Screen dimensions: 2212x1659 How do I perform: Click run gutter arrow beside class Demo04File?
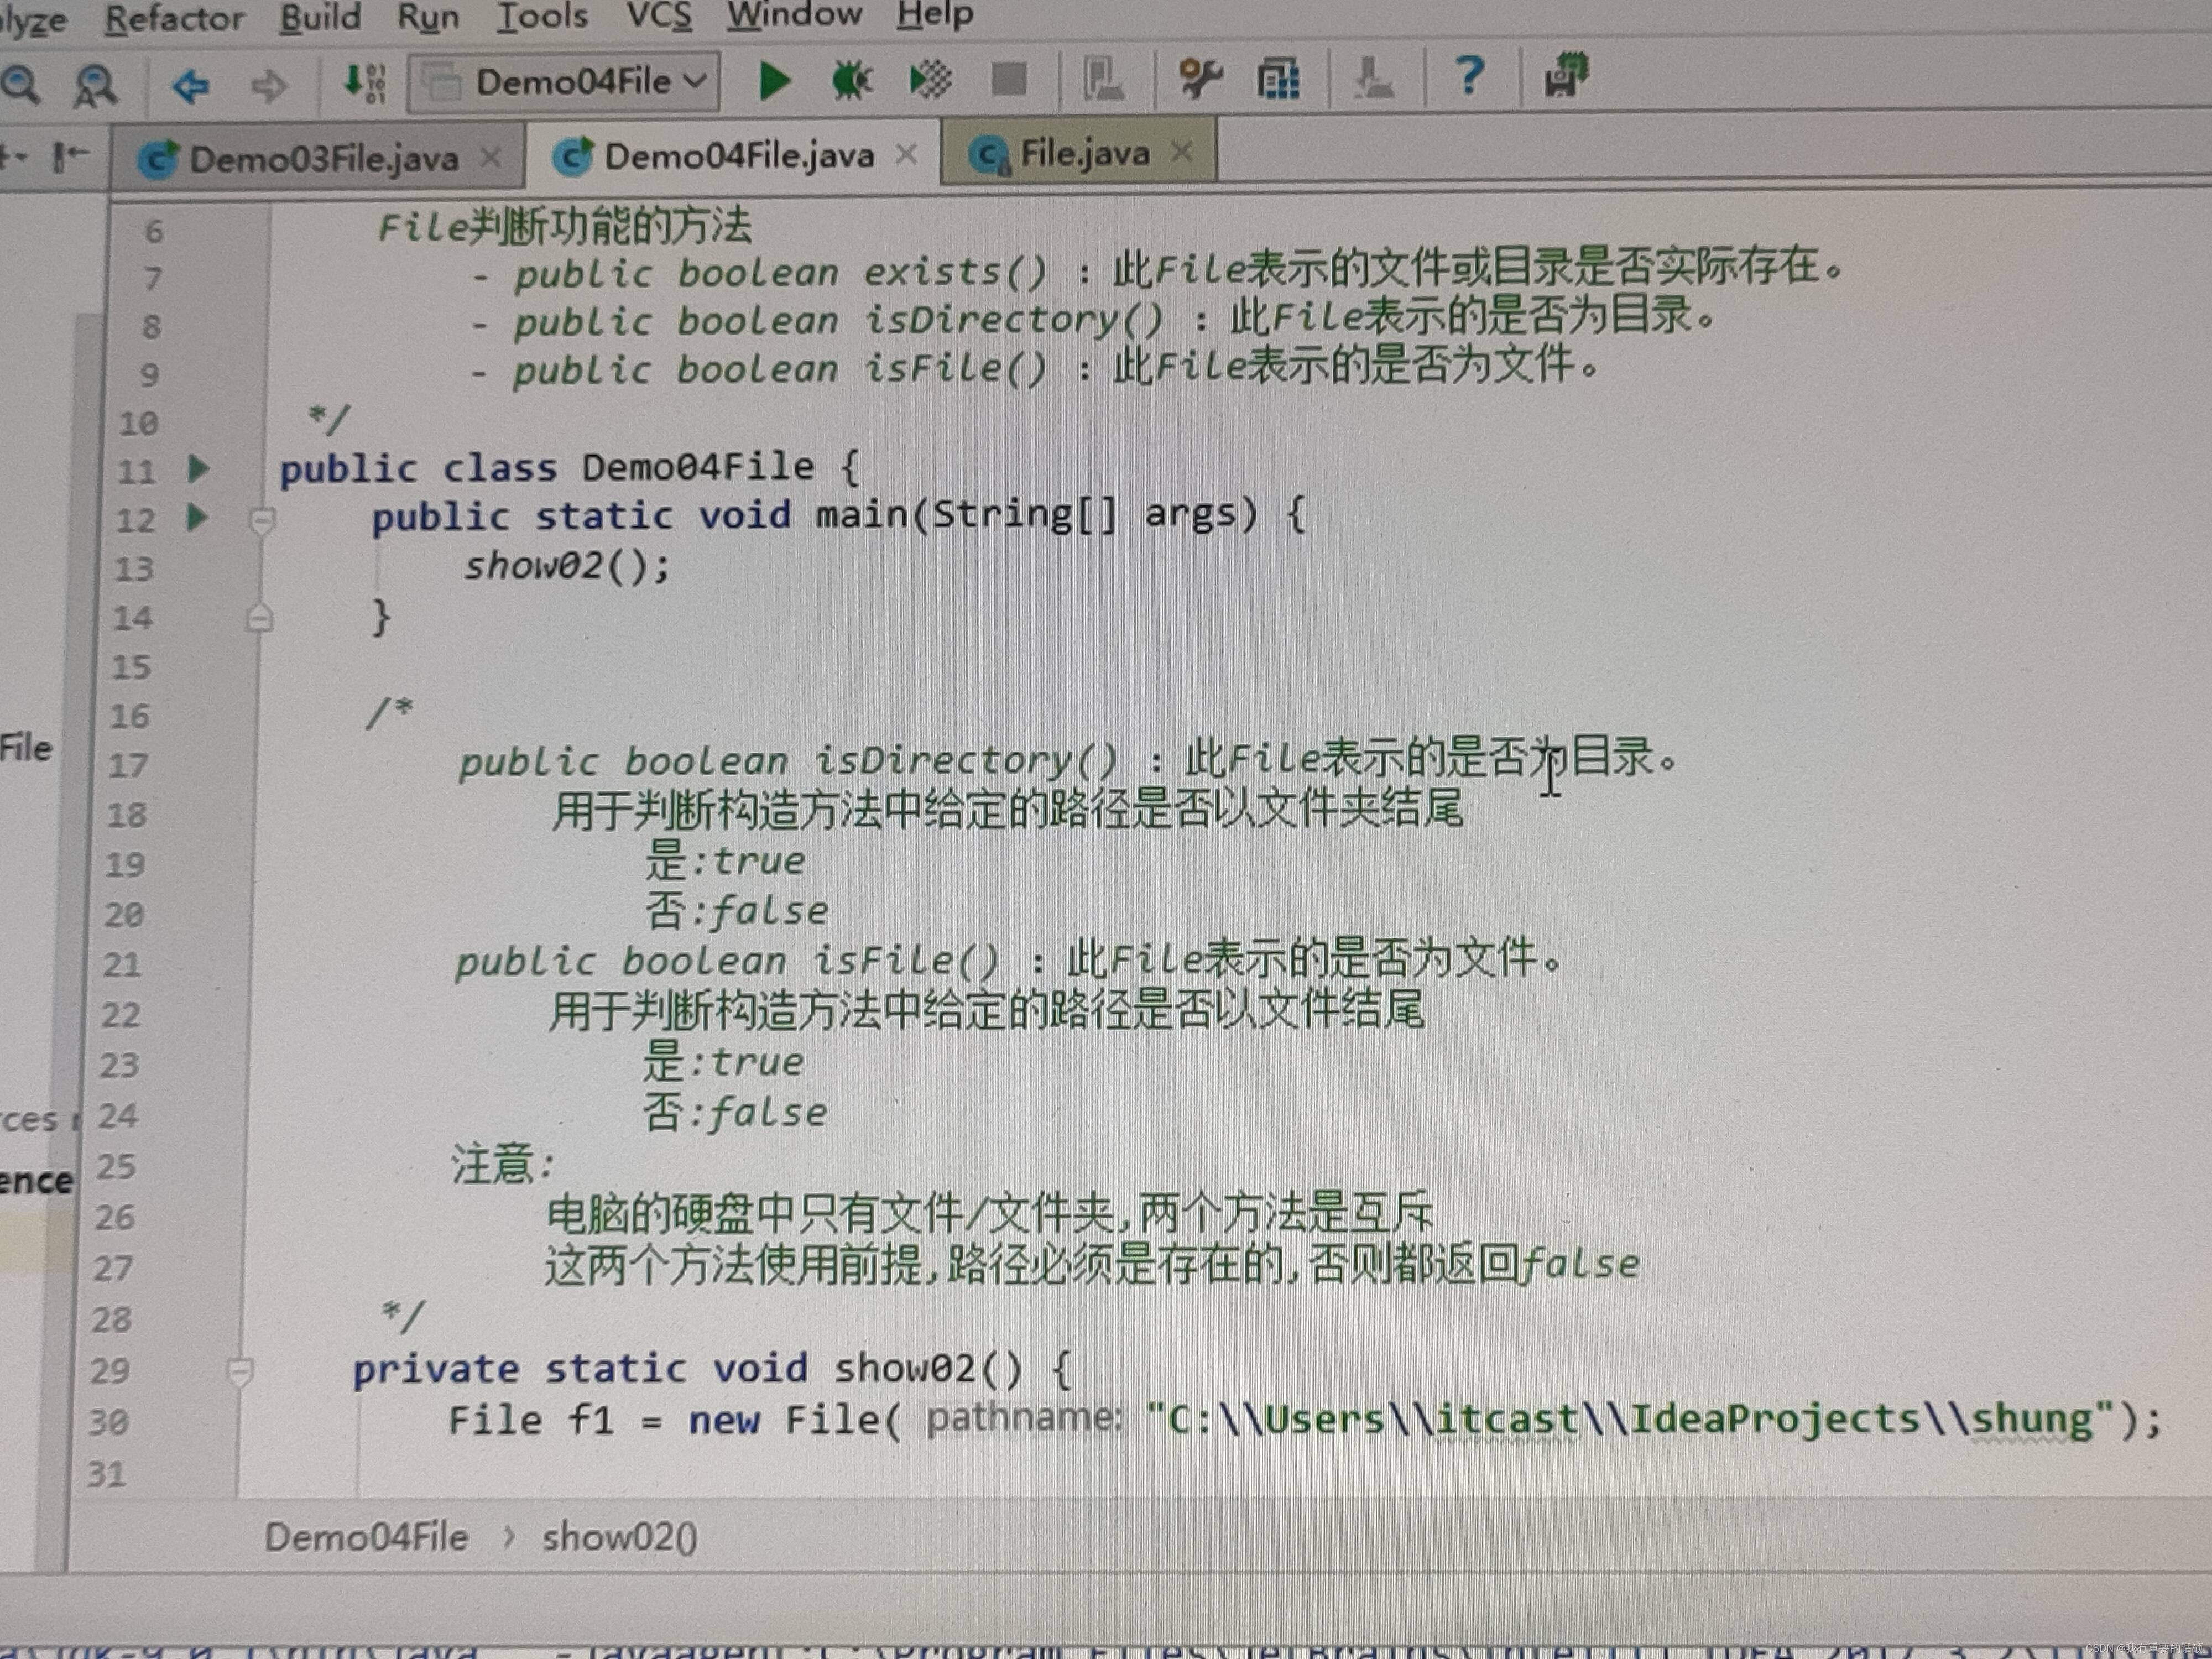198,468
